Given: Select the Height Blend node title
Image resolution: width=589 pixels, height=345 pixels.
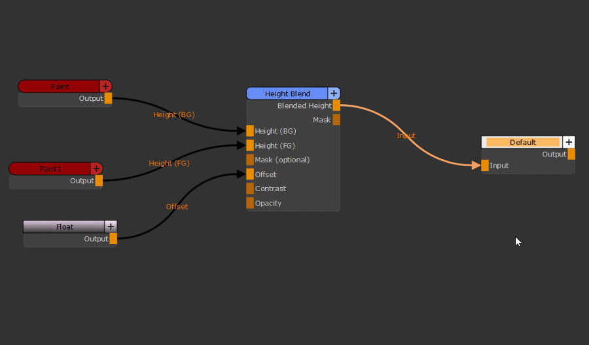Looking at the screenshot, I should point(287,94).
